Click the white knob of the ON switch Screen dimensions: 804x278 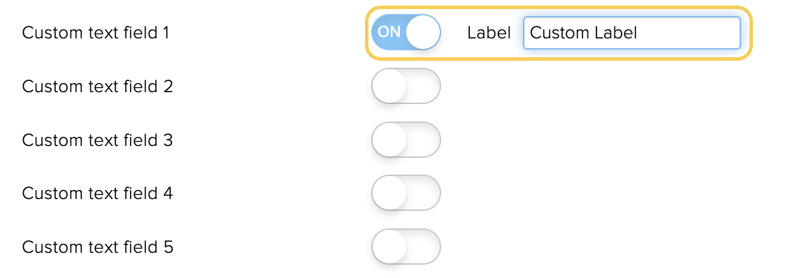pos(423,32)
